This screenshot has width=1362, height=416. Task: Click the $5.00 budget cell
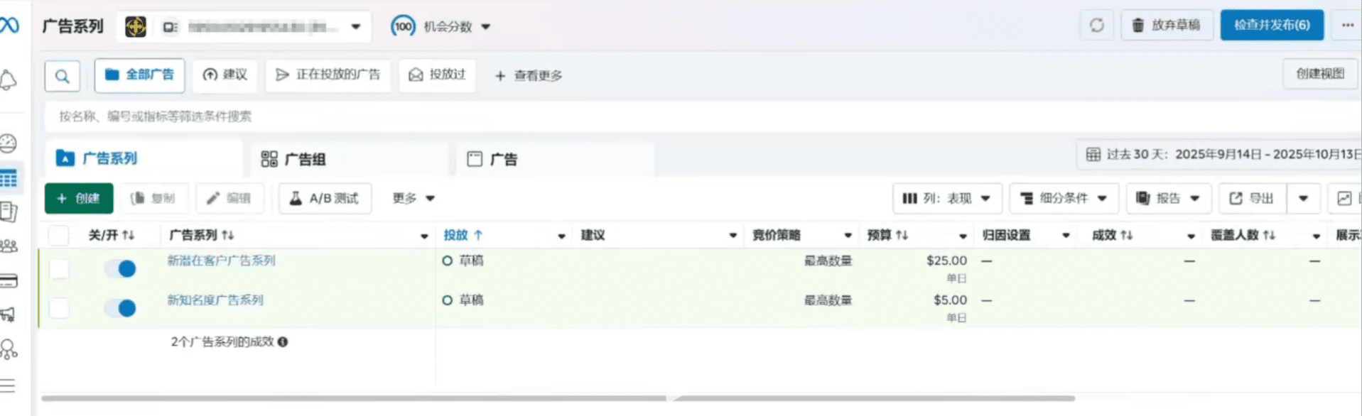point(950,300)
